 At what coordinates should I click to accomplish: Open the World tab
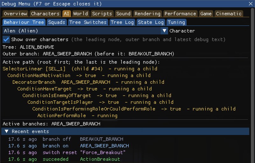[81, 14]
